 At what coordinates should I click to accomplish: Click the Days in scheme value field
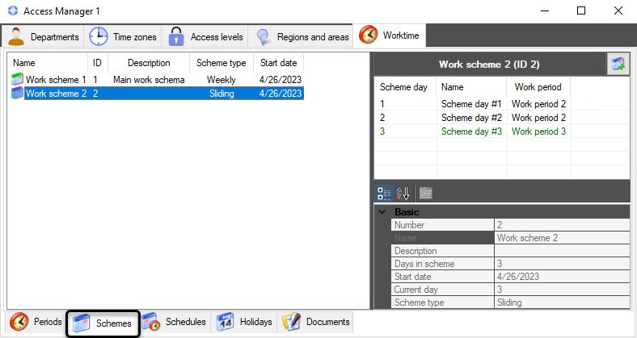click(562, 264)
